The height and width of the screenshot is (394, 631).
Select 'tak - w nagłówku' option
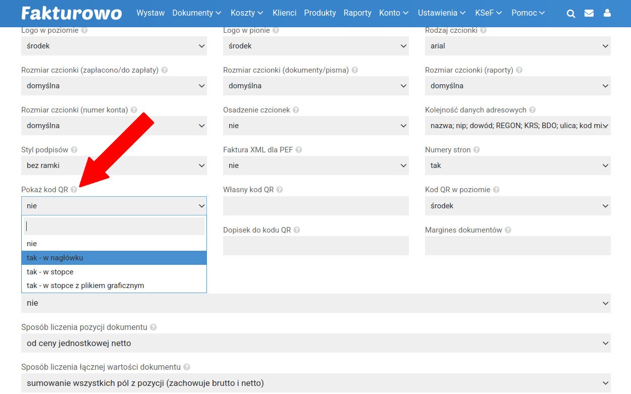114,258
